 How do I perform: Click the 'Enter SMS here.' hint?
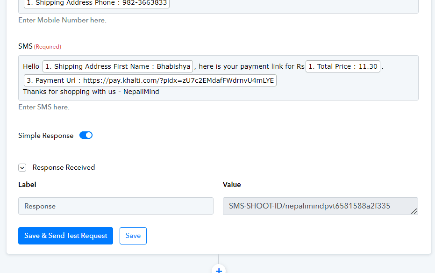click(x=44, y=107)
